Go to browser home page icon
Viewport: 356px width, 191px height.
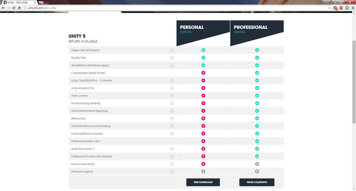19,8
